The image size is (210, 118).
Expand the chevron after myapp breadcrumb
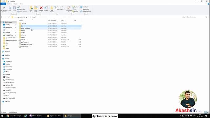click(37, 17)
